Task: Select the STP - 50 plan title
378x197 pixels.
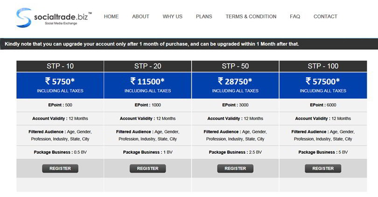Action: tap(235, 66)
